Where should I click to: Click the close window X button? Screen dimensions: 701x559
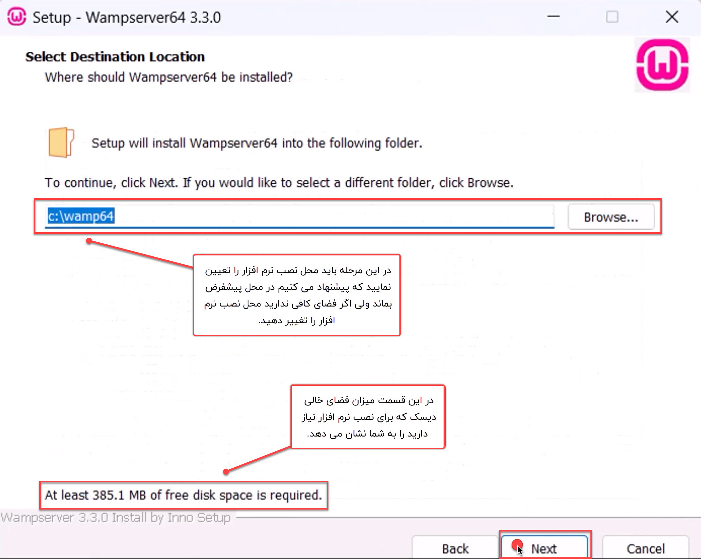tap(672, 14)
